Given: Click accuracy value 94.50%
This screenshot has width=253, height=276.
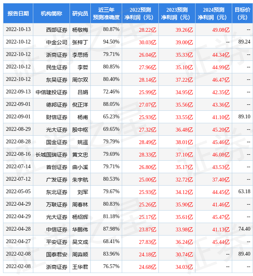Looking at the screenshot, I should (111, 42).
